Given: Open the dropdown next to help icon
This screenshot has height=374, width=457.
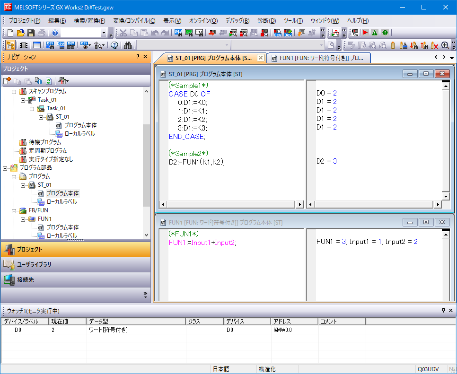Looking at the screenshot, I should point(104,33).
